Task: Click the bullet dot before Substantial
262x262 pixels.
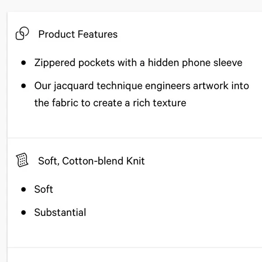Action: click(23, 212)
